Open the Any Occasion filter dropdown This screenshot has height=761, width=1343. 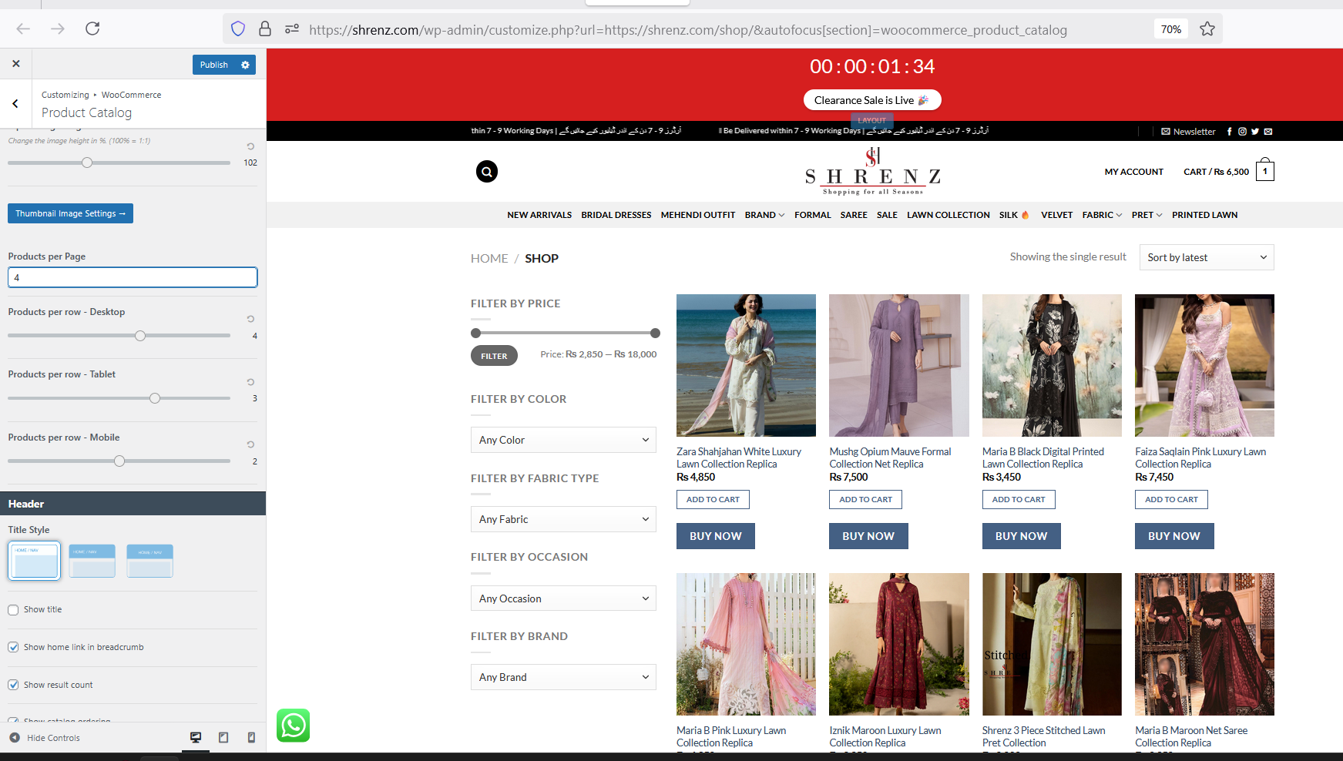click(563, 598)
